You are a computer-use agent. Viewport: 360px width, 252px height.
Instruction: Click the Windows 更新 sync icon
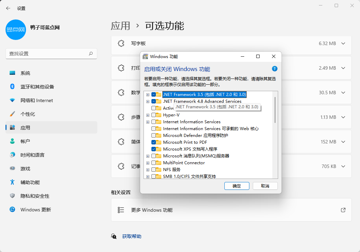coord(12,210)
